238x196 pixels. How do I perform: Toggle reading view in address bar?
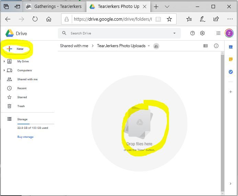158,19
